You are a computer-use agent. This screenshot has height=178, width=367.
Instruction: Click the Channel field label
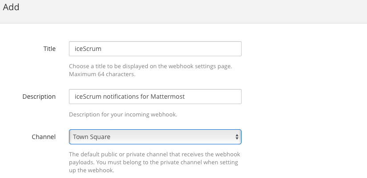coord(44,137)
